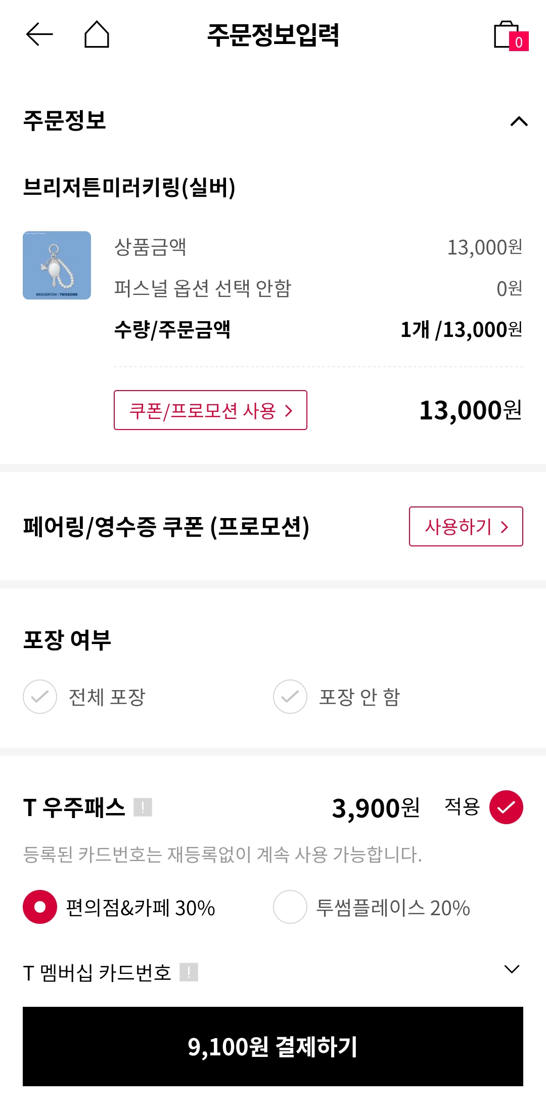Tap the back arrow icon
Viewport: 546px width, 1109px height.
39,35
